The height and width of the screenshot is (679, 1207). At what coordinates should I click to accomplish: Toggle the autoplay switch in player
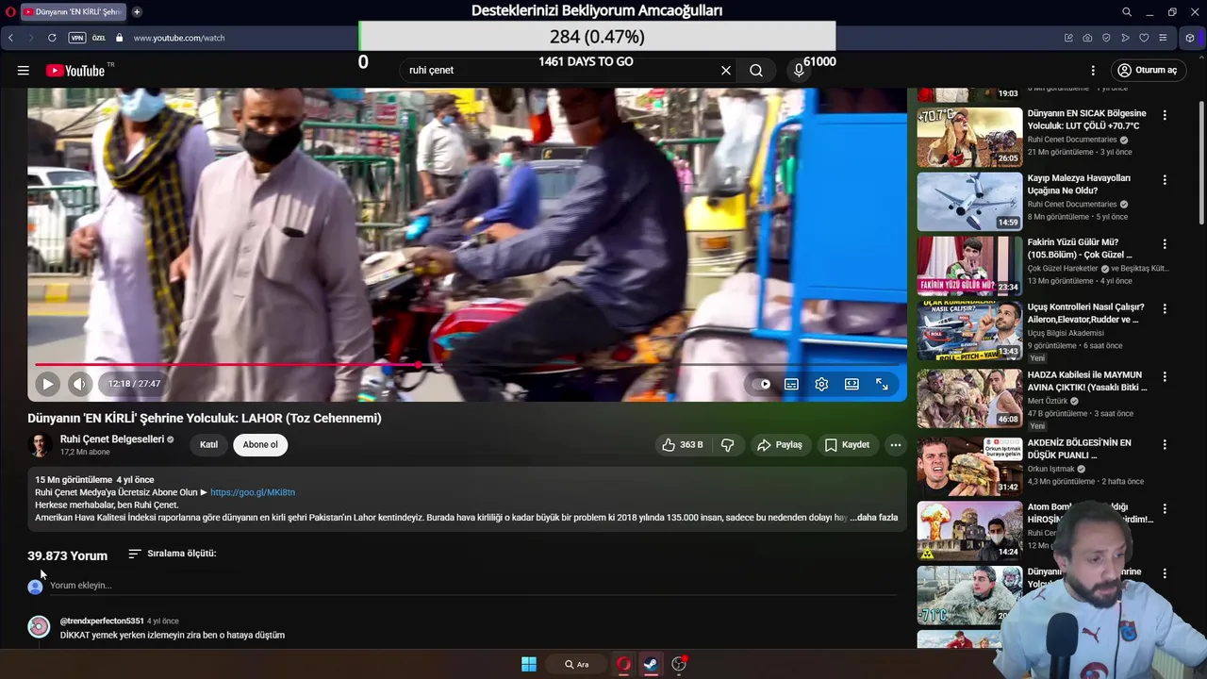point(761,384)
